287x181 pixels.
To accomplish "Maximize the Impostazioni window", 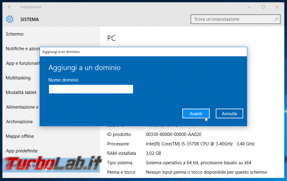I will [x=263, y=7].
